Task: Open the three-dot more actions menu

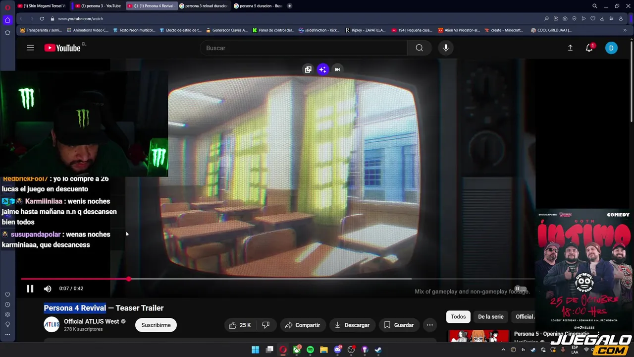Action: [430, 325]
